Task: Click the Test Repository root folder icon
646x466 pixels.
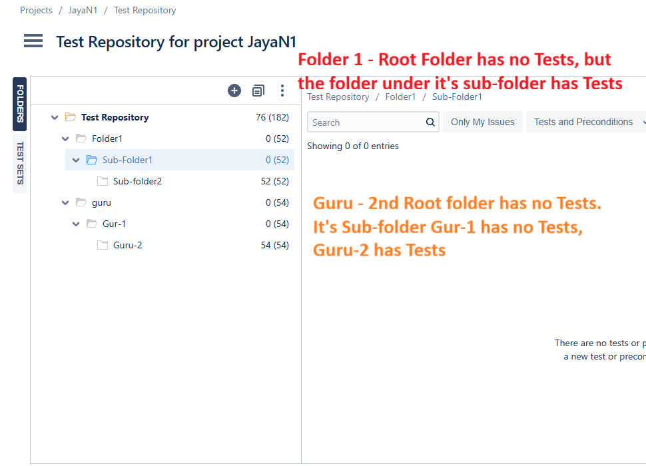Action: [71, 117]
